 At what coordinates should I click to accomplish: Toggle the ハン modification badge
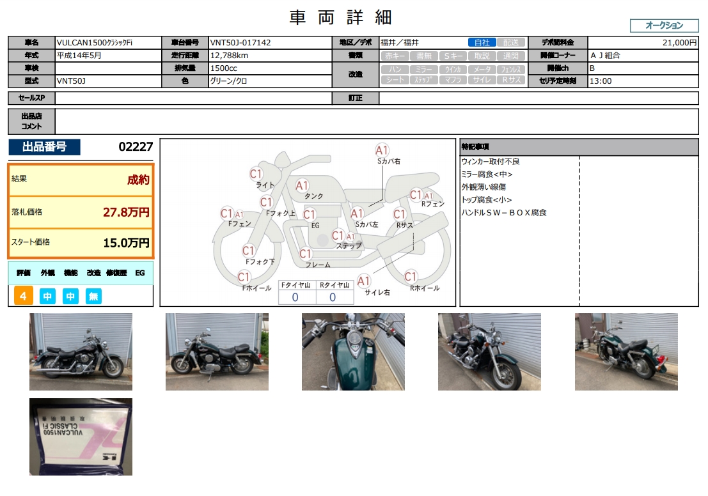(x=395, y=70)
